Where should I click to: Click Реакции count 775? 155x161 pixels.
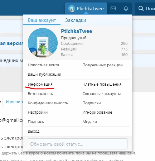[x=124, y=49]
